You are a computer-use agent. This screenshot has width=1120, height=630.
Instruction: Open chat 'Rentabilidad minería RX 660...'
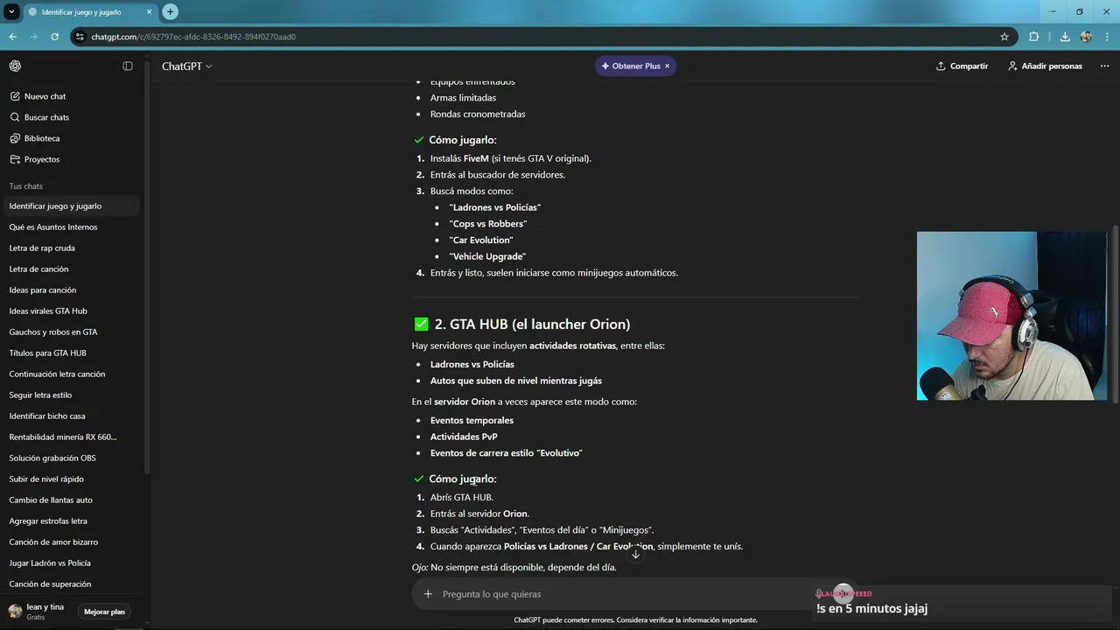click(70, 437)
